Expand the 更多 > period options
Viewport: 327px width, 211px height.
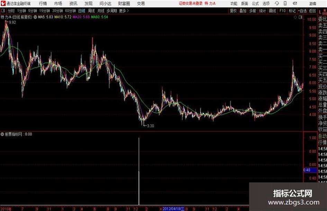coord(124,11)
